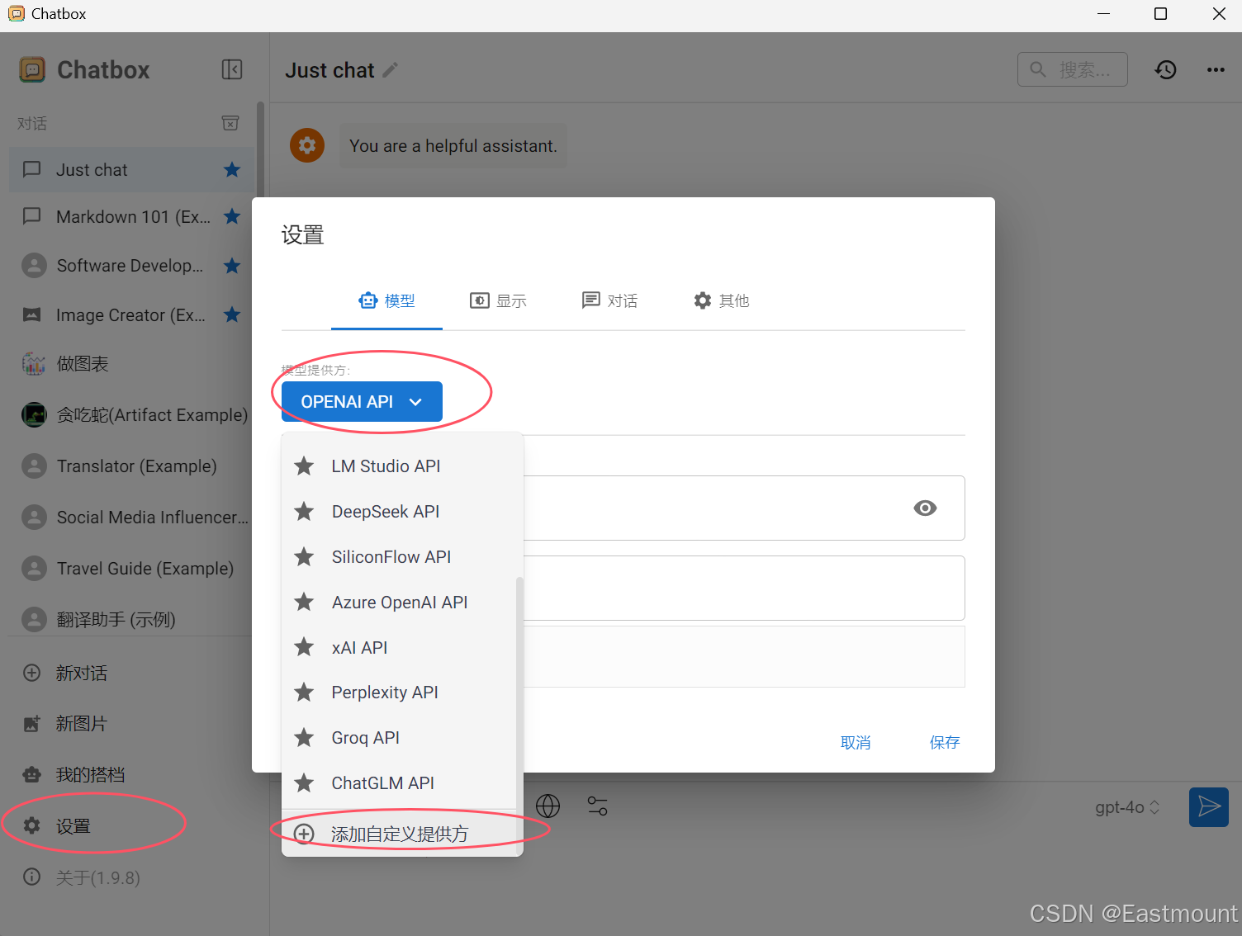
Task: Click the star beside Perplexity API
Action: 304,693
